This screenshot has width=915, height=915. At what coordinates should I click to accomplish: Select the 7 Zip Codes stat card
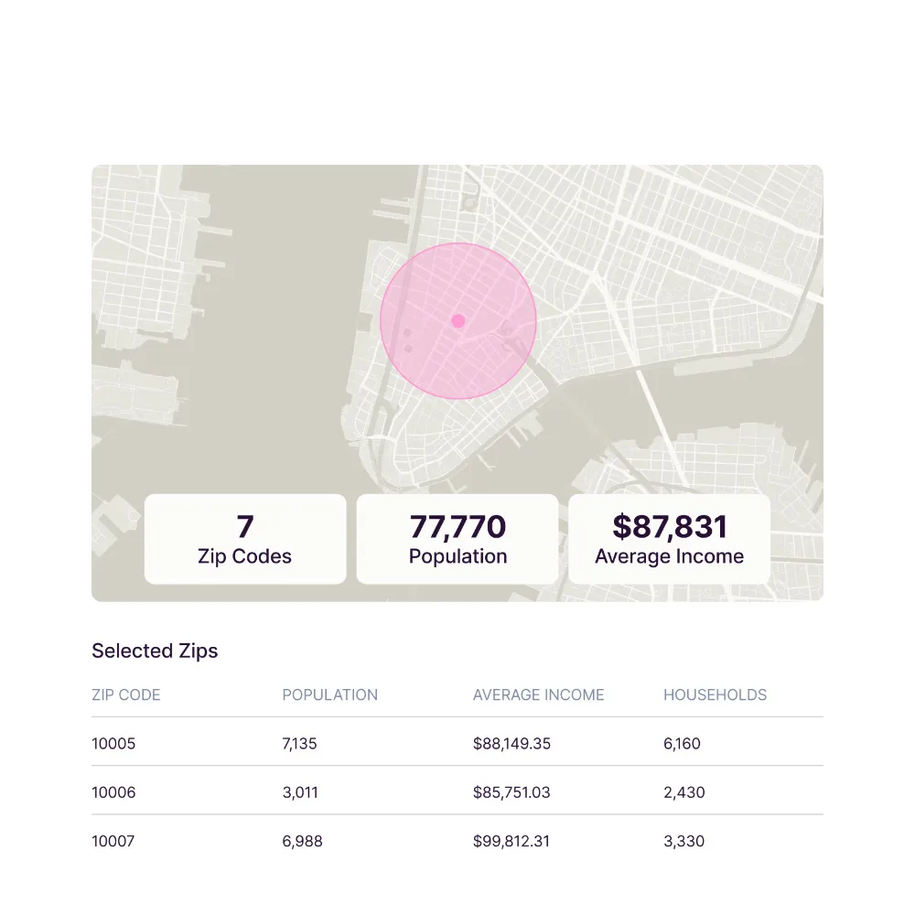click(x=245, y=539)
